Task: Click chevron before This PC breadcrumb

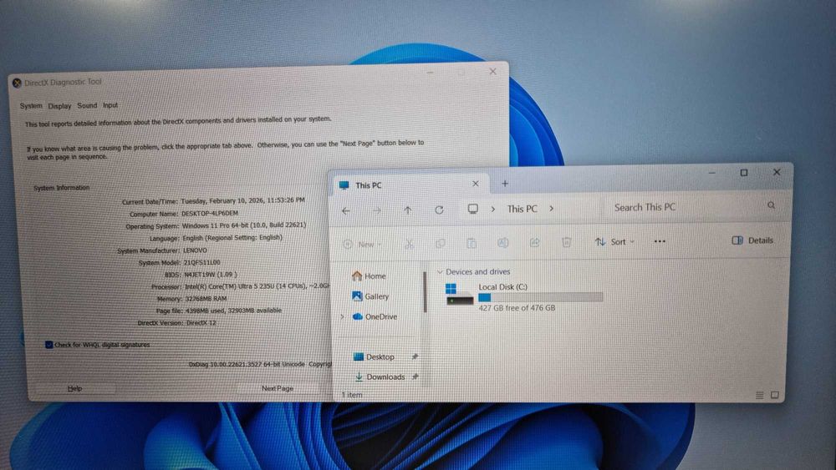Action: [493, 209]
